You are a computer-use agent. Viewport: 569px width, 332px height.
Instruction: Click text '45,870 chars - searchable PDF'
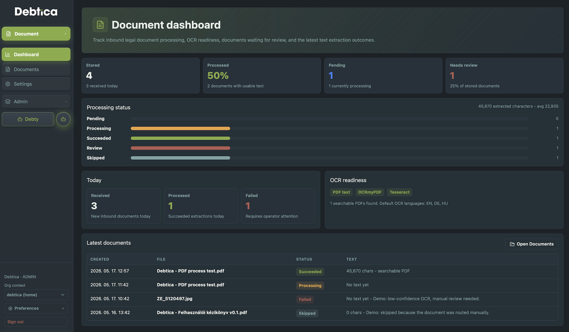pyautogui.click(x=378, y=271)
